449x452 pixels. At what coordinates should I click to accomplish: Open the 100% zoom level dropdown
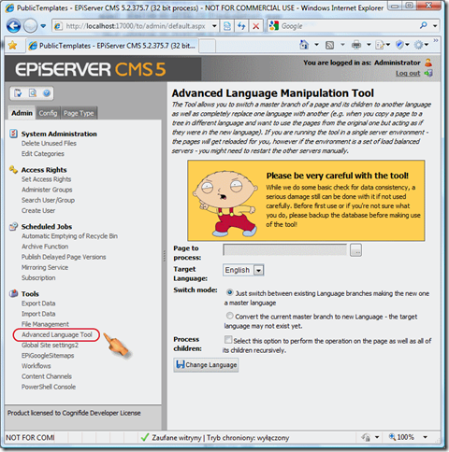point(425,437)
